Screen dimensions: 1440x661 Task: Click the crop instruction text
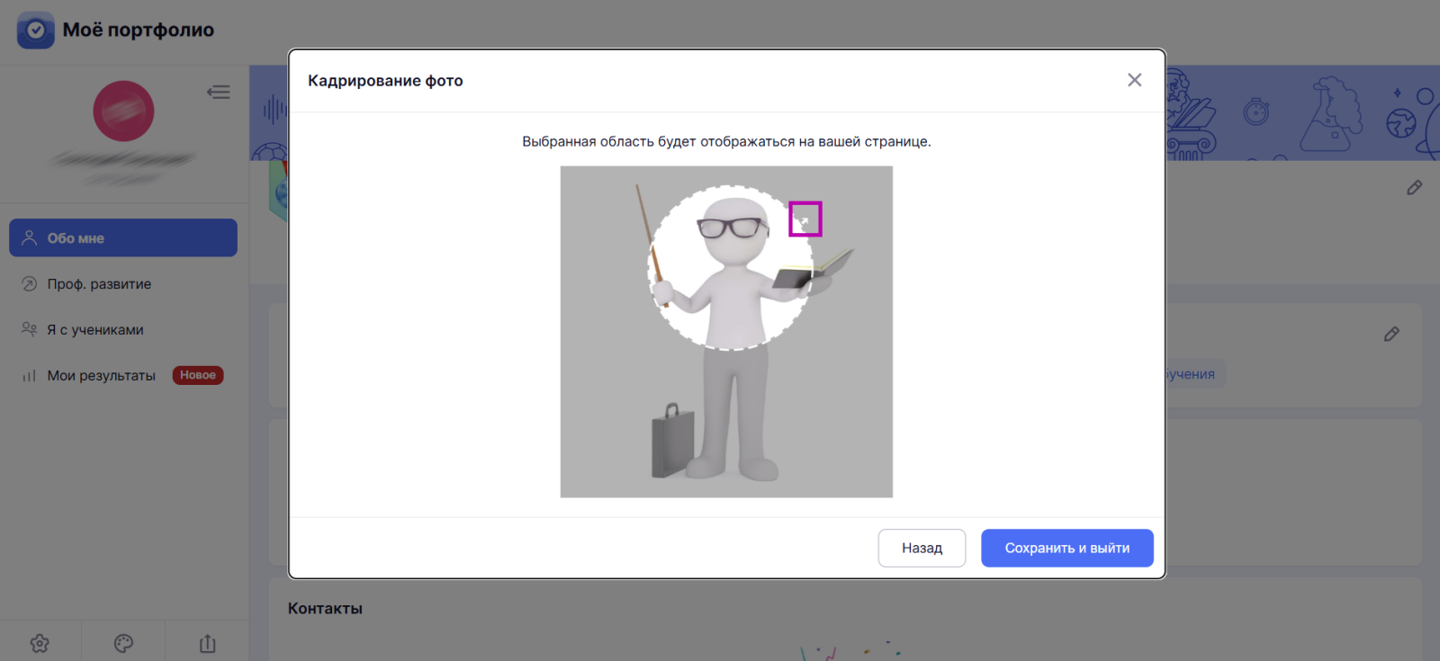tap(726, 141)
